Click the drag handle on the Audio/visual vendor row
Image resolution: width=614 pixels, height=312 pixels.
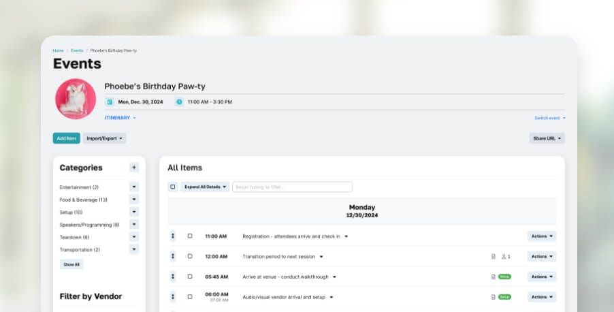[x=173, y=297]
